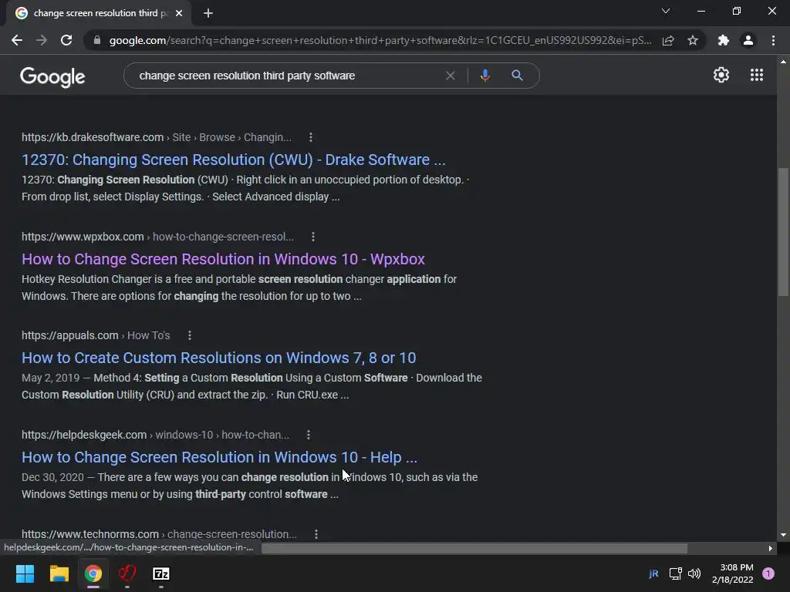This screenshot has width=790, height=592.
Task: Click the scroll up arrow
Action: click(783, 62)
